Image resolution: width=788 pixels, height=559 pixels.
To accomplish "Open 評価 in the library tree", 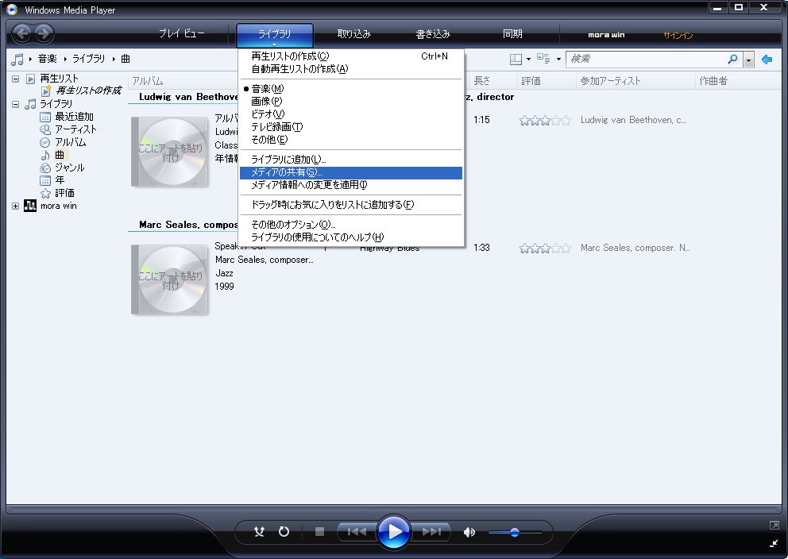I will (64, 193).
